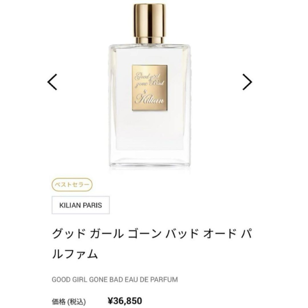This screenshot has width=308, height=308.
Task: Open the KILIAN PARIS brand page
Action: pos(80,205)
